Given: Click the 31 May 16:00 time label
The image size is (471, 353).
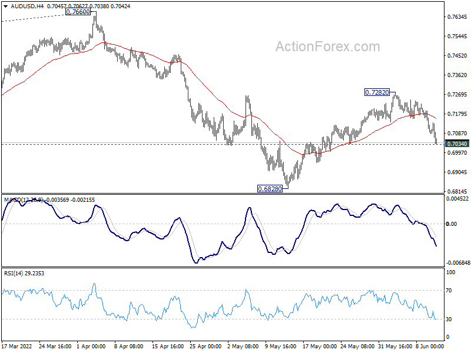Looking at the screenshot, I should [x=395, y=347].
